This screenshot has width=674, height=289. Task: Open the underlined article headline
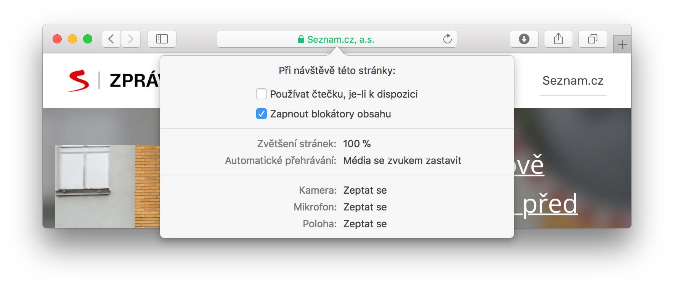[546, 185]
